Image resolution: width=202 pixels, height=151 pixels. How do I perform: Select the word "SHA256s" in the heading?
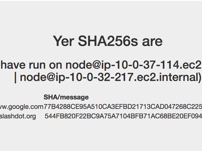[108, 41]
